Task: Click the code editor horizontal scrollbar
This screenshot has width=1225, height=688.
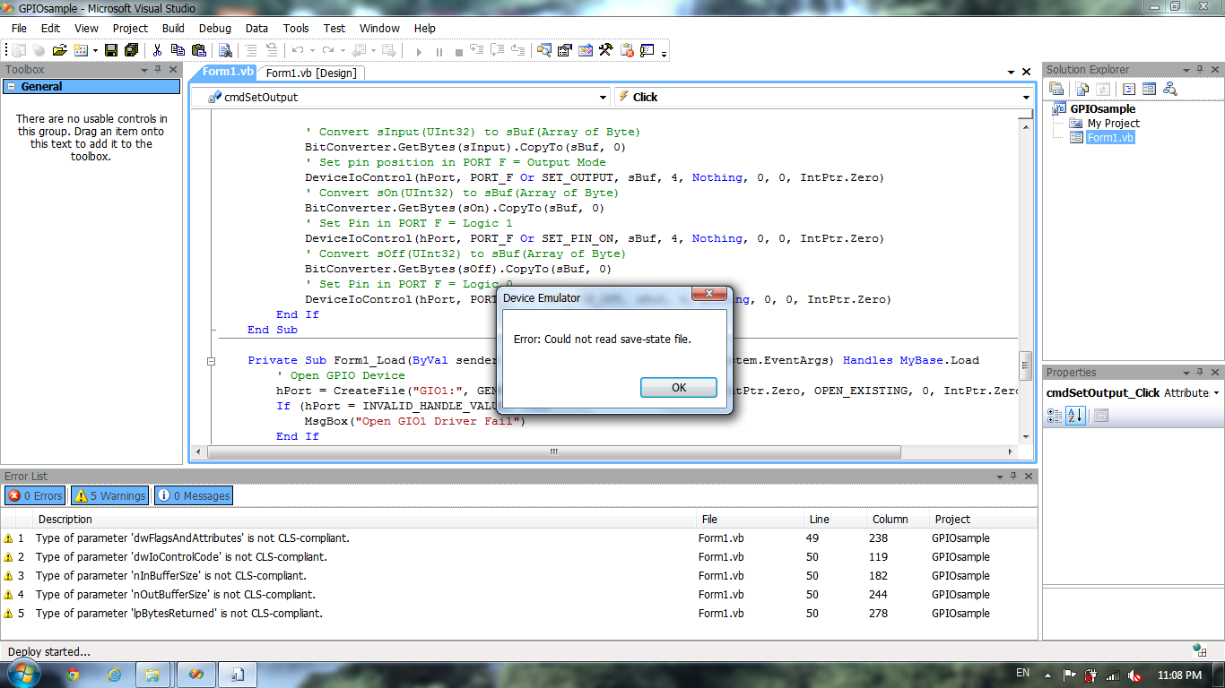Action: (x=553, y=452)
